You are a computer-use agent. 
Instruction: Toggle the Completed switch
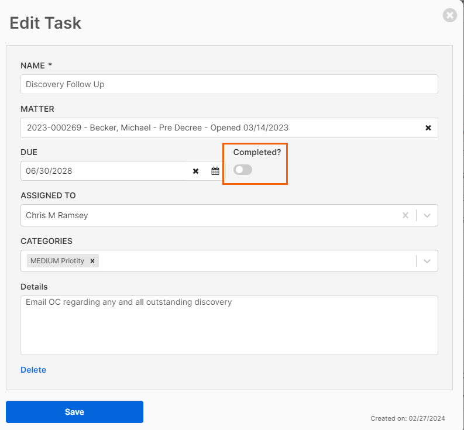pyautogui.click(x=243, y=170)
